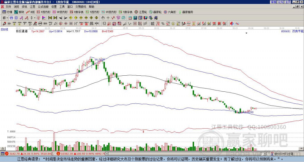The height and width of the screenshot is (162, 304).
Task: Open 赢家服务 with the dollar icon
Action: coord(186,12)
